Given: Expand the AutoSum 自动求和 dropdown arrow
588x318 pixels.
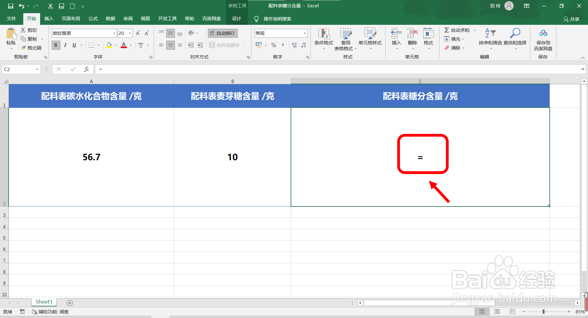Looking at the screenshot, I should [475, 30].
